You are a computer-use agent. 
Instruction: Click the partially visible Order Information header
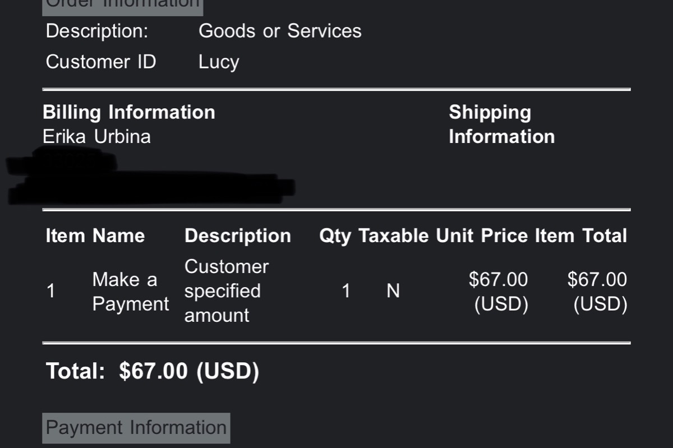pos(122,4)
